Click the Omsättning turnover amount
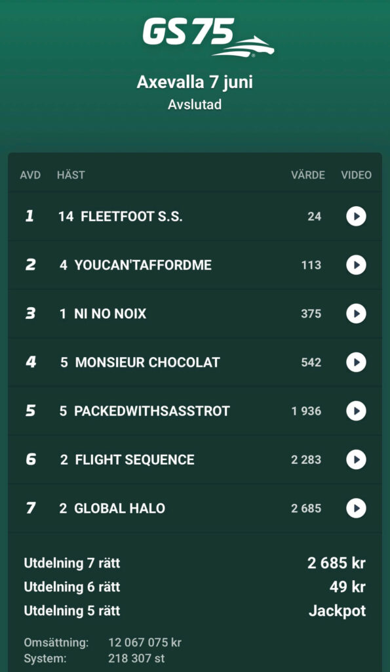This screenshot has width=390, height=672. [x=145, y=643]
